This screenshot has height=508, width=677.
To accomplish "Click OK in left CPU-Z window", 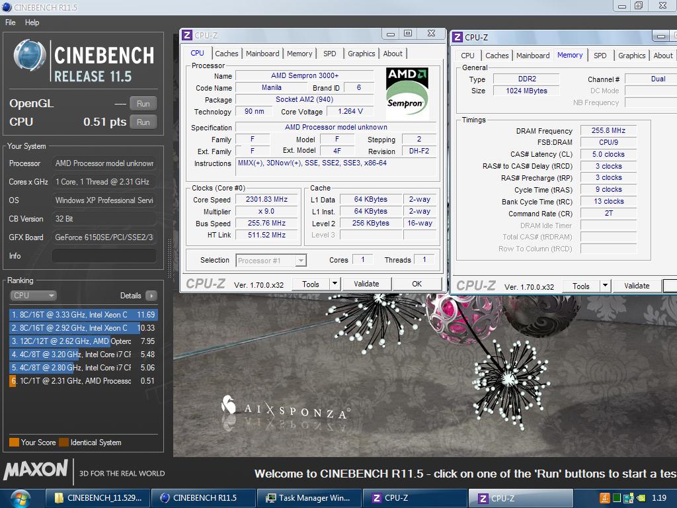I will [x=417, y=284].
